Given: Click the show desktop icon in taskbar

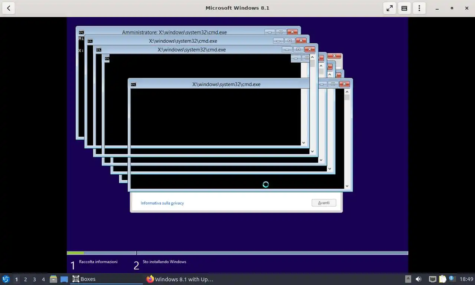Looking at the screenshot, I should pyautogui.click(x=64, y=279).
